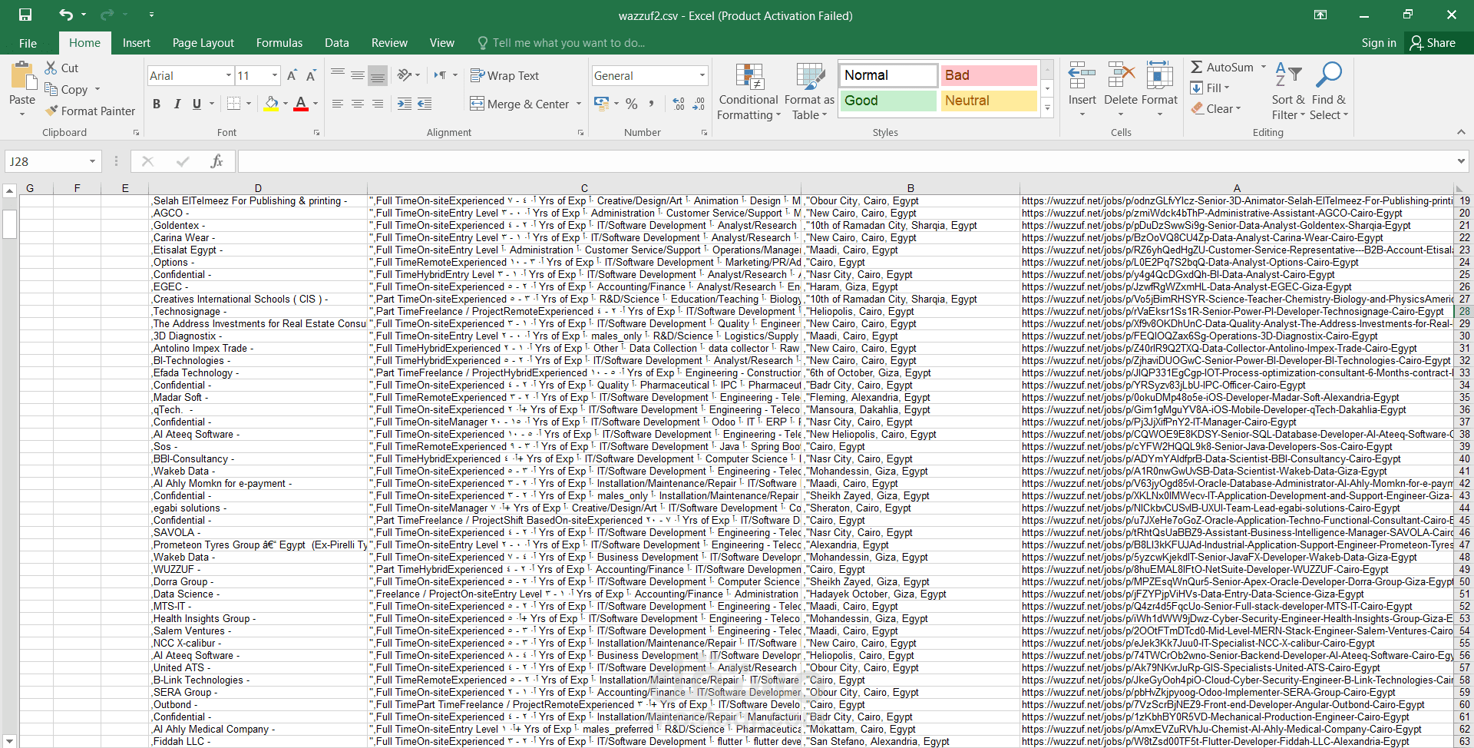Open Sort & Filter options
The width and height of the screenshot is (1474, 748).
click(1288, 91)
